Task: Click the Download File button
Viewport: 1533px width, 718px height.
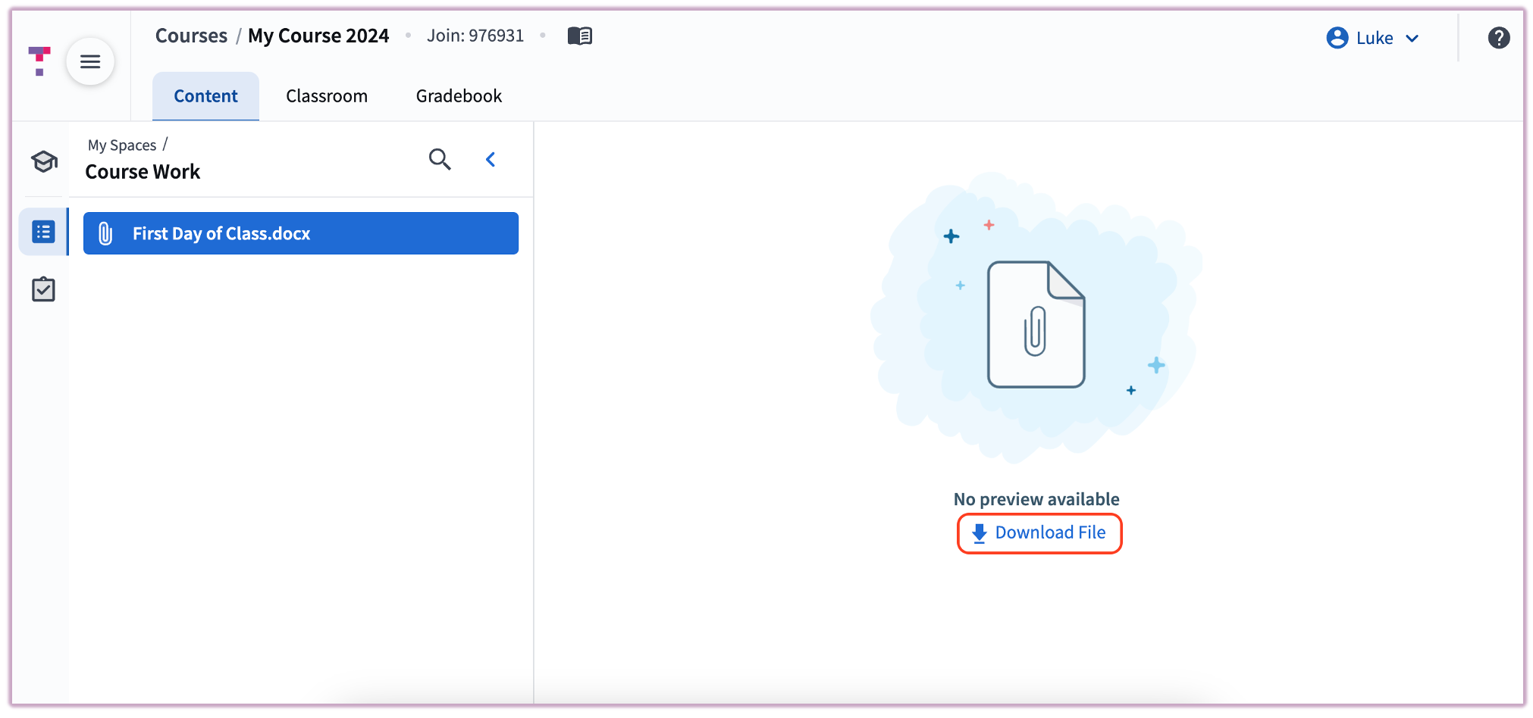Action: click(1039, 532)
